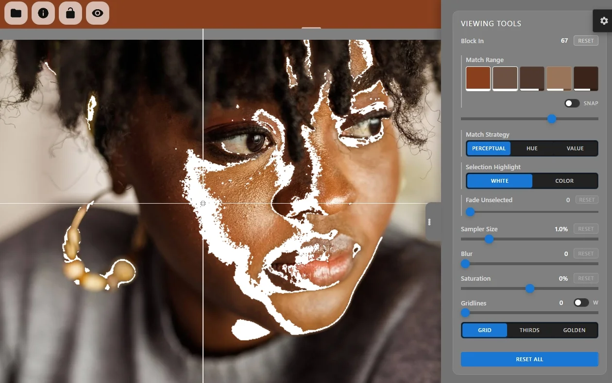Select the first rust-orange match range swatch
This screenshot has width=612, height=383.
pos(478,79)
